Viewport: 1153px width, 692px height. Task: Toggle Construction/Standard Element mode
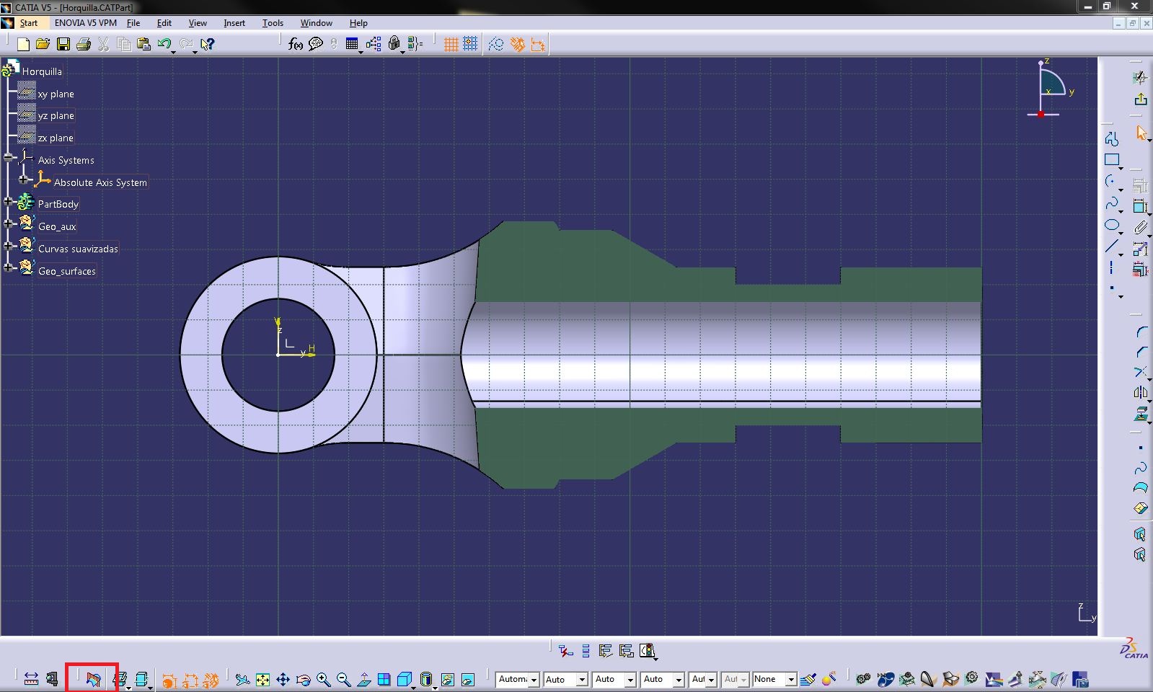[x=496, y=45]
